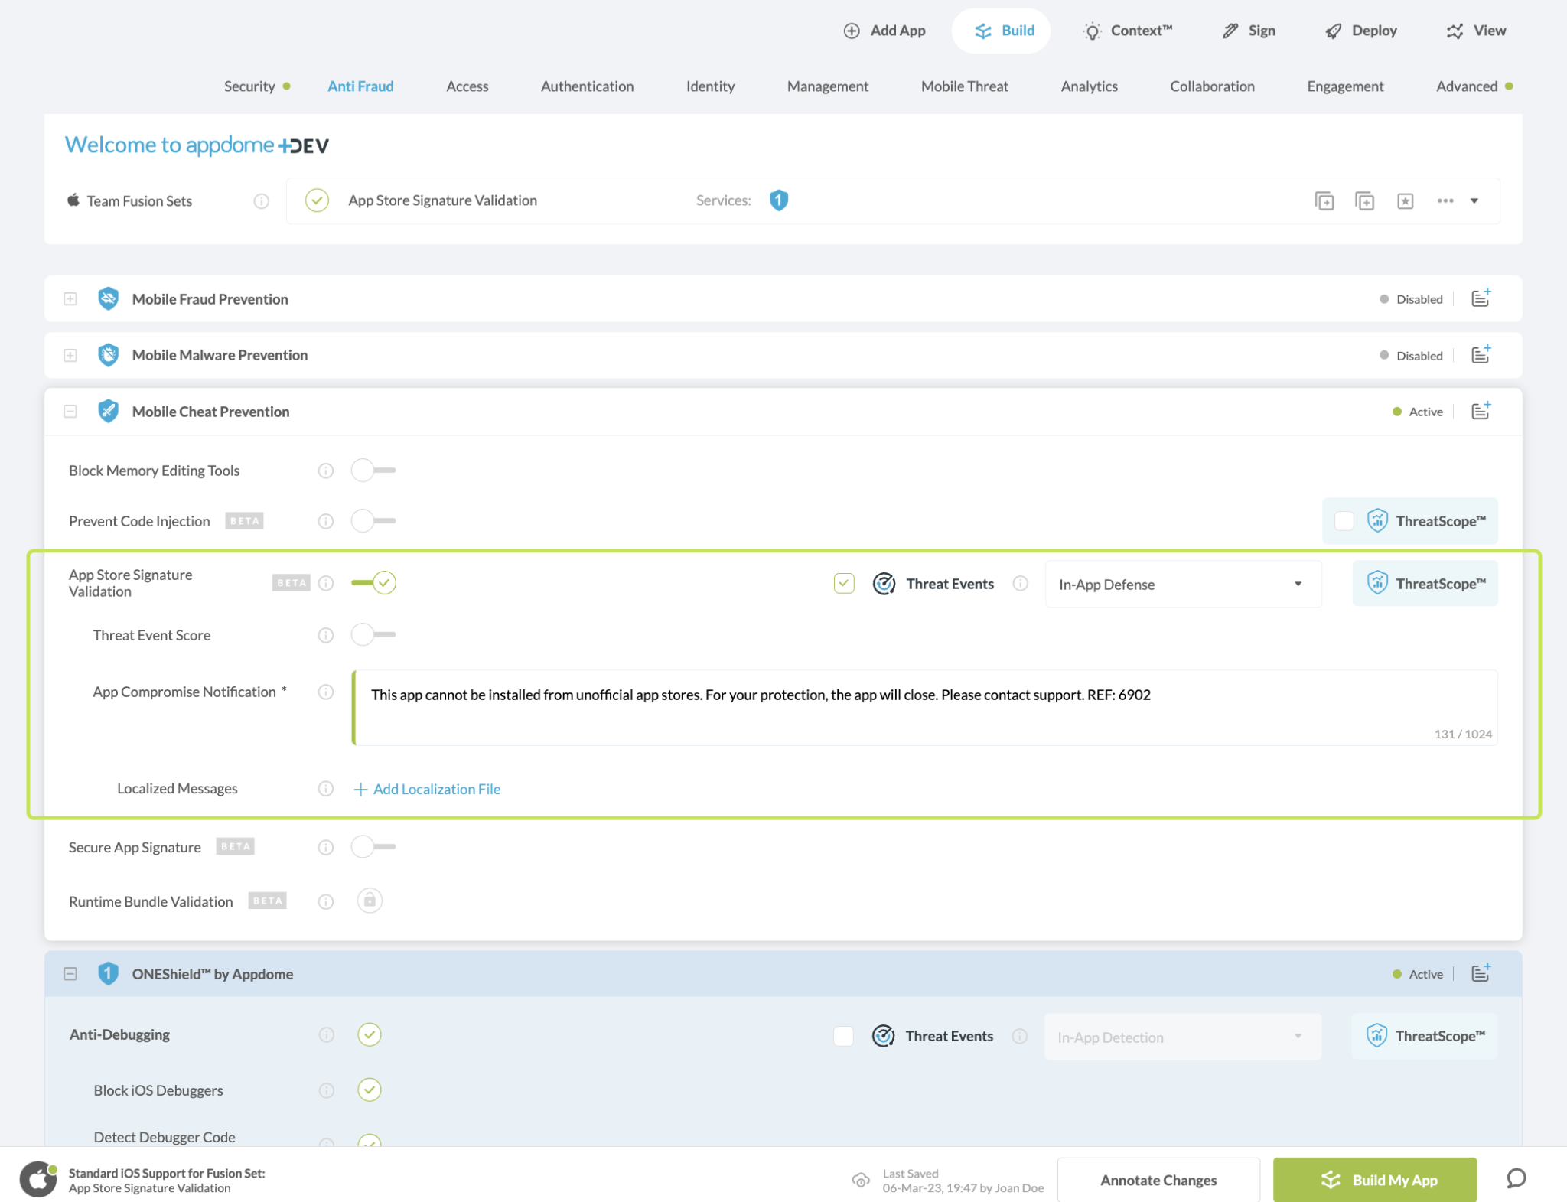Switch to the Mobile Threat tab
Image resolution: width=1567 pixels, height=1202 pixels.
click(964, 86)
